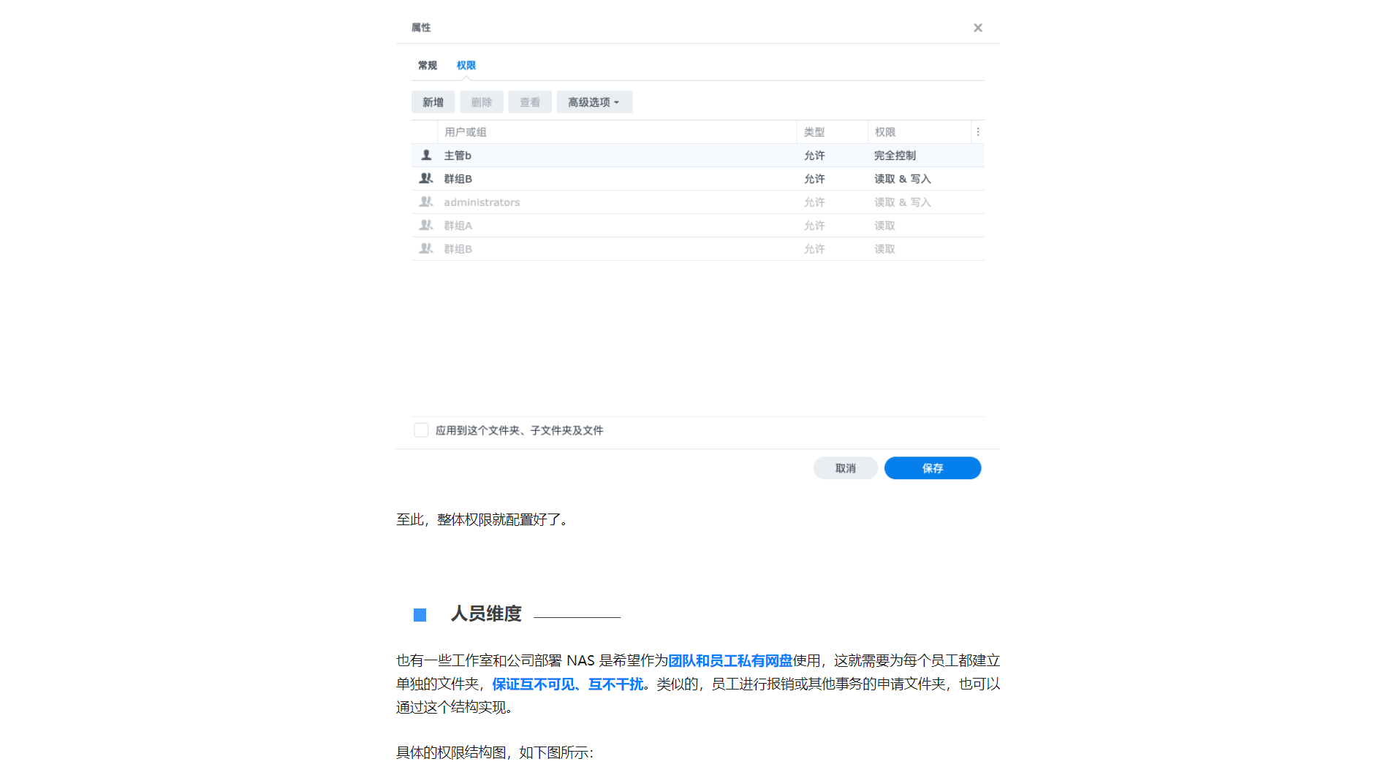The height and width of the screenshot is (775, 1399).
Task: Click the group icon next to administrators
Action: tap(426, 202)
